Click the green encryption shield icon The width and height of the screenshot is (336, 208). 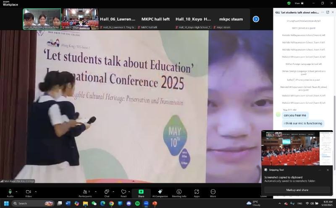click(289, 3)
